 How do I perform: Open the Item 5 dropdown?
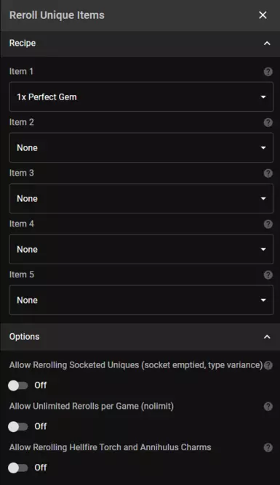[141, 300]
